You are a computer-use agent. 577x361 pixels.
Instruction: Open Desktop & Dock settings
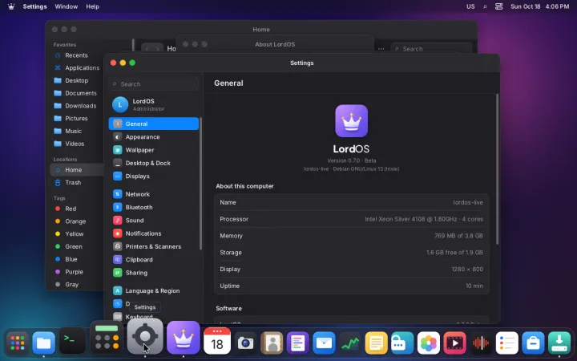click(153, 163)
